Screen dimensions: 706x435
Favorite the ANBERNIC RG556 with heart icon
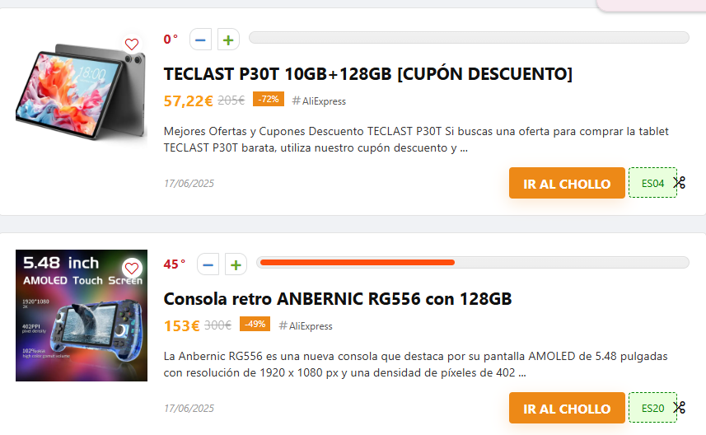coord(132,269)
